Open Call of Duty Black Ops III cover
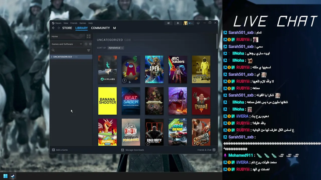Image resolution: width=321 pixels, height=180 pixels. click(x=154, y=132)
